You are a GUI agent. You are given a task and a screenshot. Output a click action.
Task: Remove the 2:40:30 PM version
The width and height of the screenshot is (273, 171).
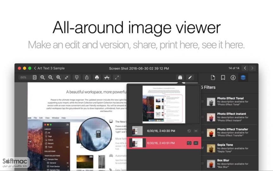[196, 131]
